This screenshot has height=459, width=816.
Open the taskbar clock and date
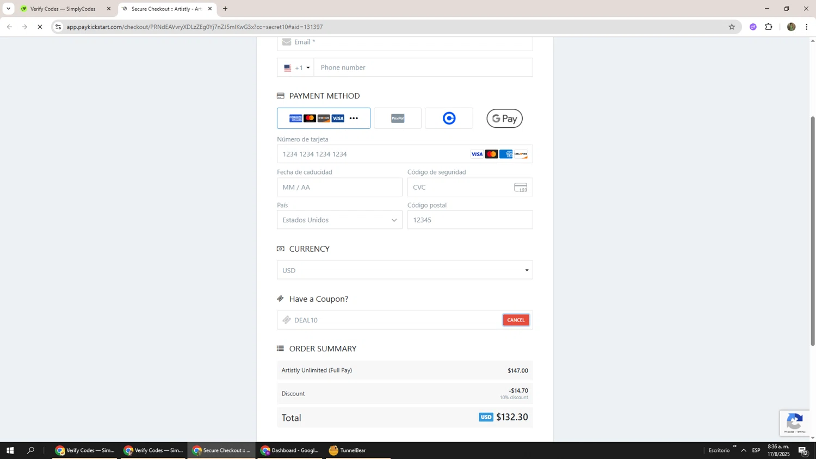tap(778, 450)
